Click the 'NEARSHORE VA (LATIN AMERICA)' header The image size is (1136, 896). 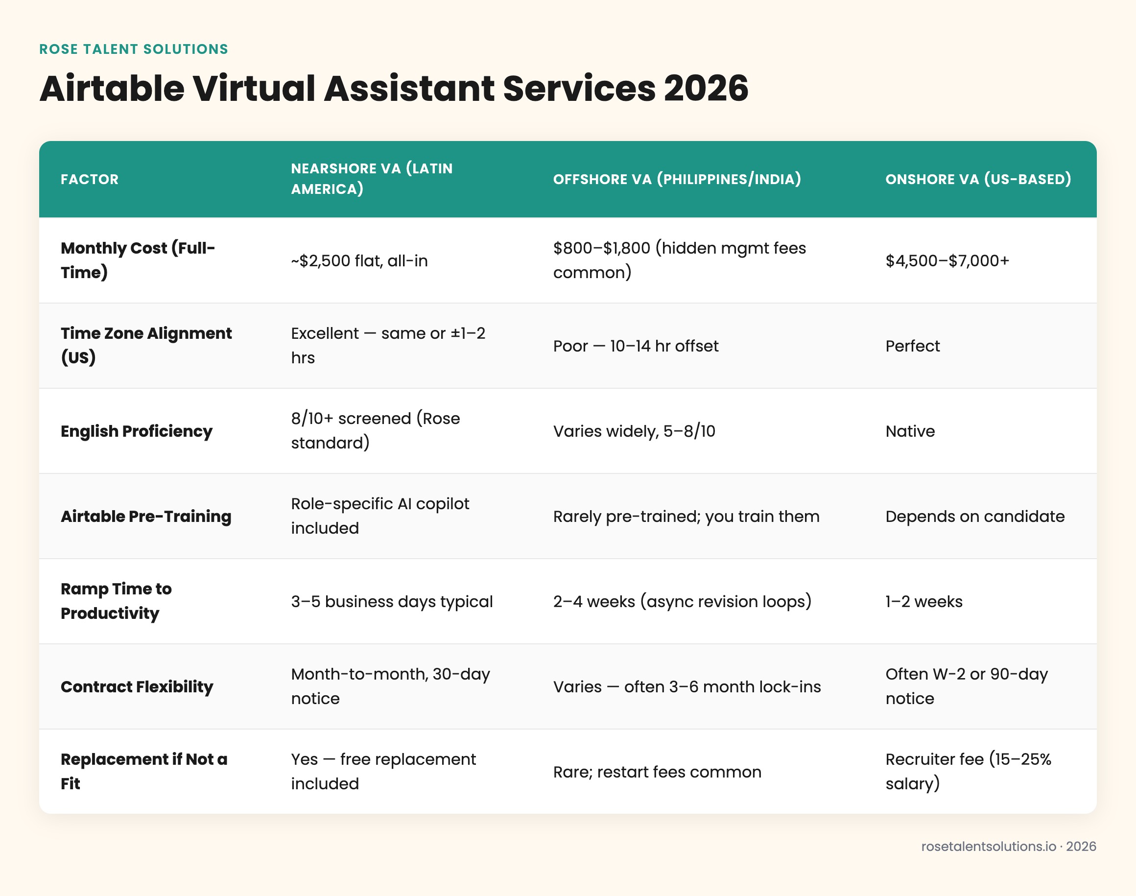tap(372, 179)
